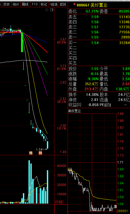Screen dimensions: 130x214
Task: Open the 统计 statistics button
Action: coord(16,4)
